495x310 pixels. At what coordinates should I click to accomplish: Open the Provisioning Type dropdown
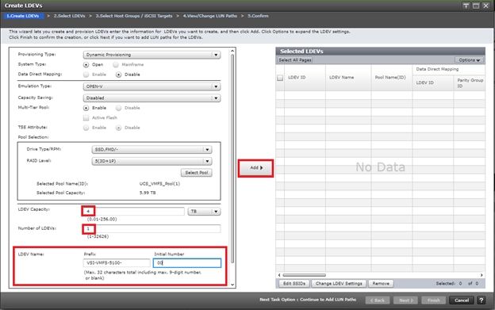click(x=152, y=55)
